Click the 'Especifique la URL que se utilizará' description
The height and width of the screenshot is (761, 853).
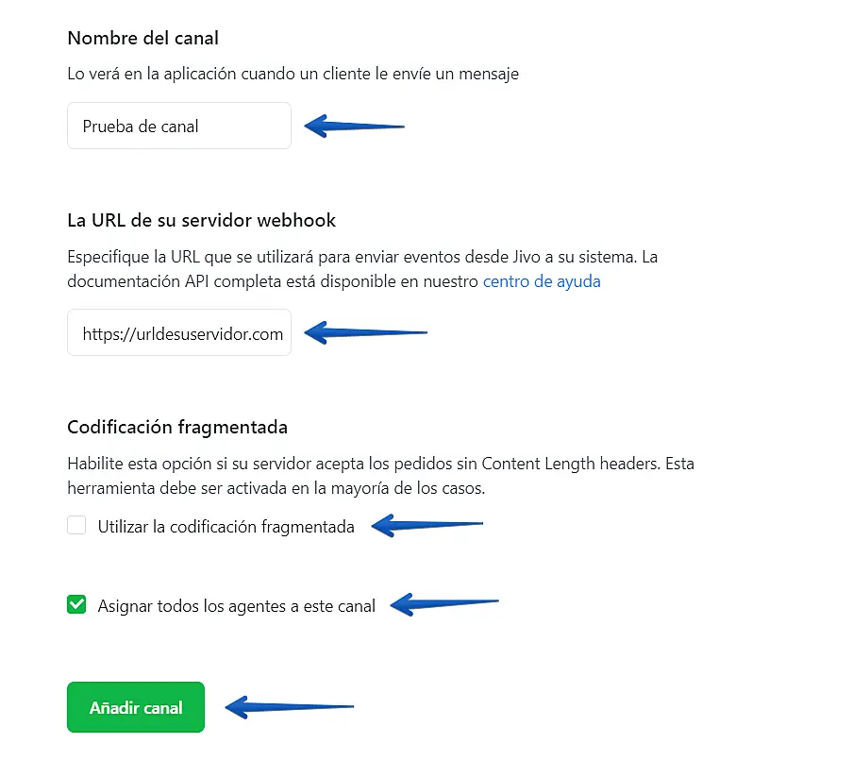[362, 257]
